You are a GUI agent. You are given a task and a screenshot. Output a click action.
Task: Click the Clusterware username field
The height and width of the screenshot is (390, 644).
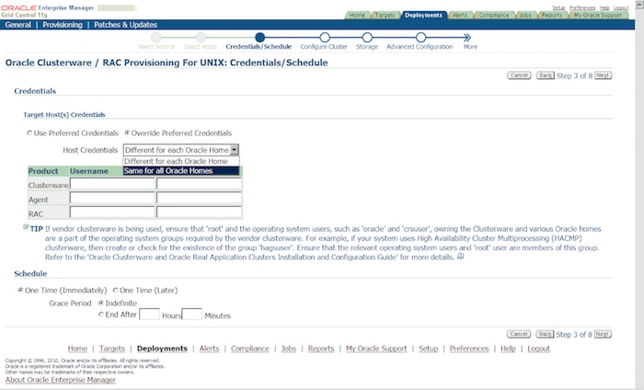pos(112,184)
